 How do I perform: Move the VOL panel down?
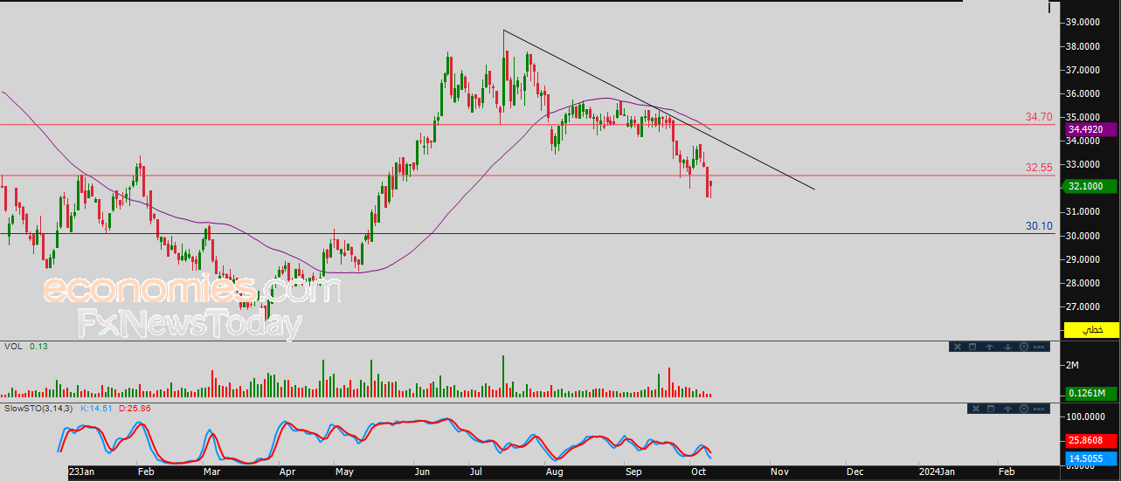coord(1007,347)
